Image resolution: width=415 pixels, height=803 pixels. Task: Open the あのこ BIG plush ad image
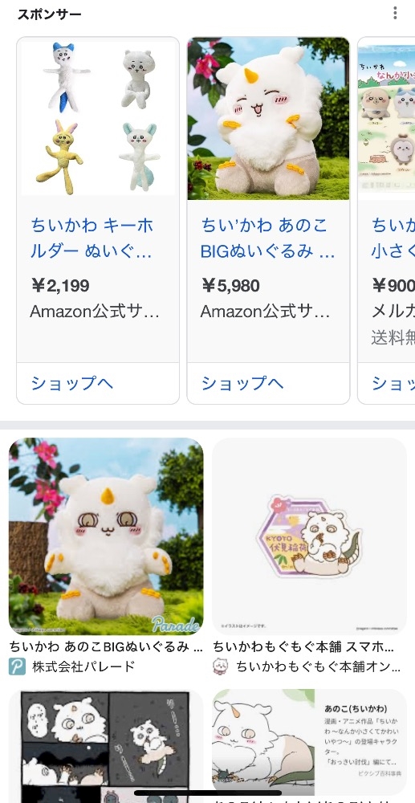[268, 119]
